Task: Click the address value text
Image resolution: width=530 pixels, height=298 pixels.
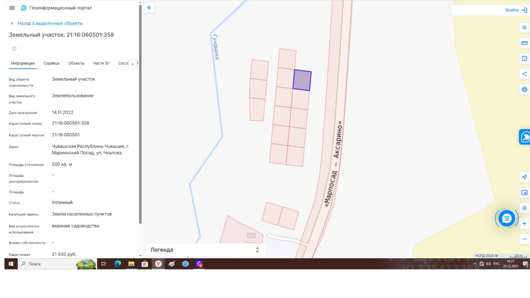Action: pyautogui.click(x=91, y=149)
